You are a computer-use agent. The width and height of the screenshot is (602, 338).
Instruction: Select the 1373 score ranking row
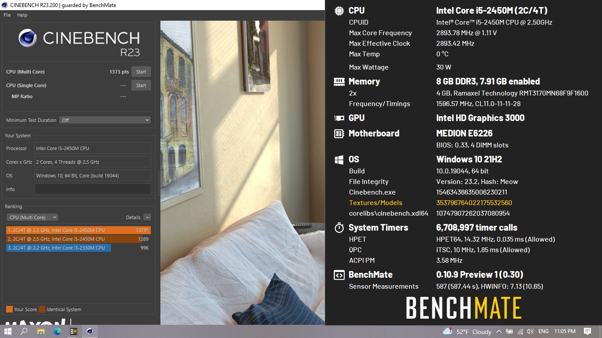[x=78, y=230]
